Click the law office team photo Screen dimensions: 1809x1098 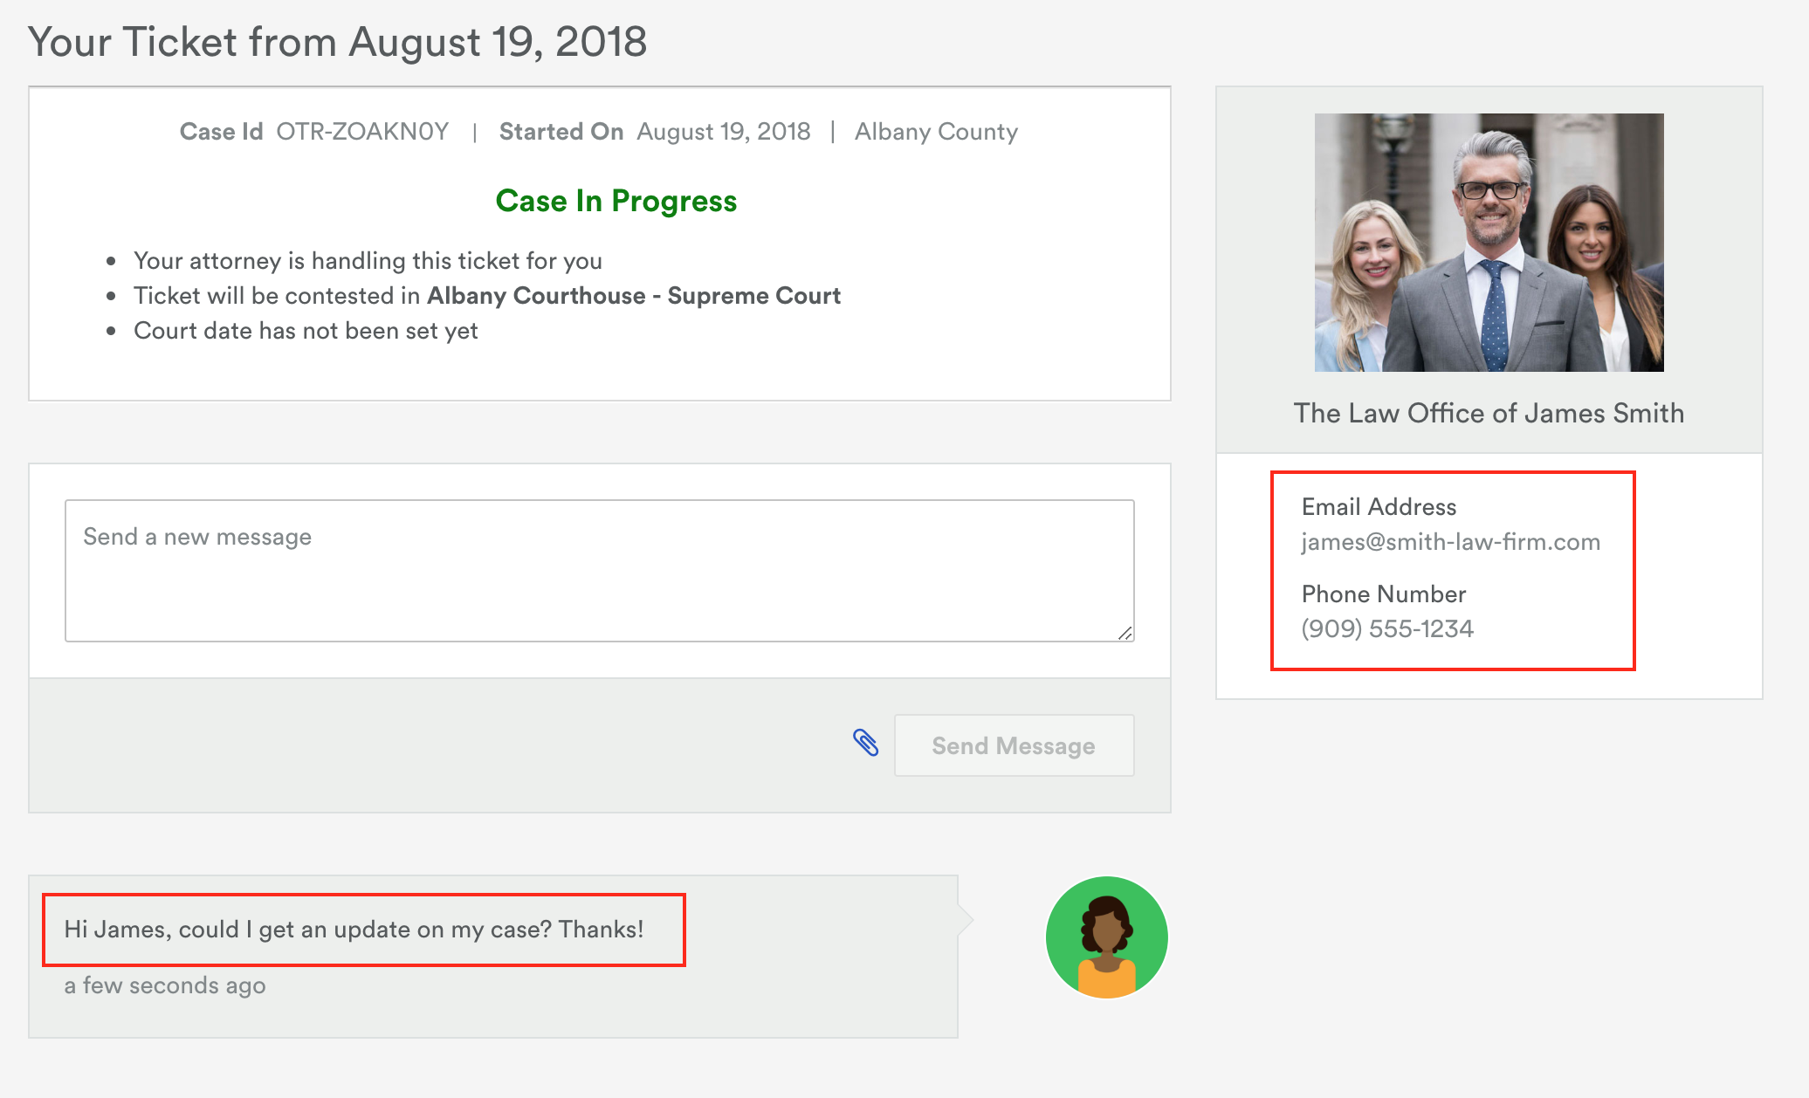pyautogui.click(x=1489, y=243)
